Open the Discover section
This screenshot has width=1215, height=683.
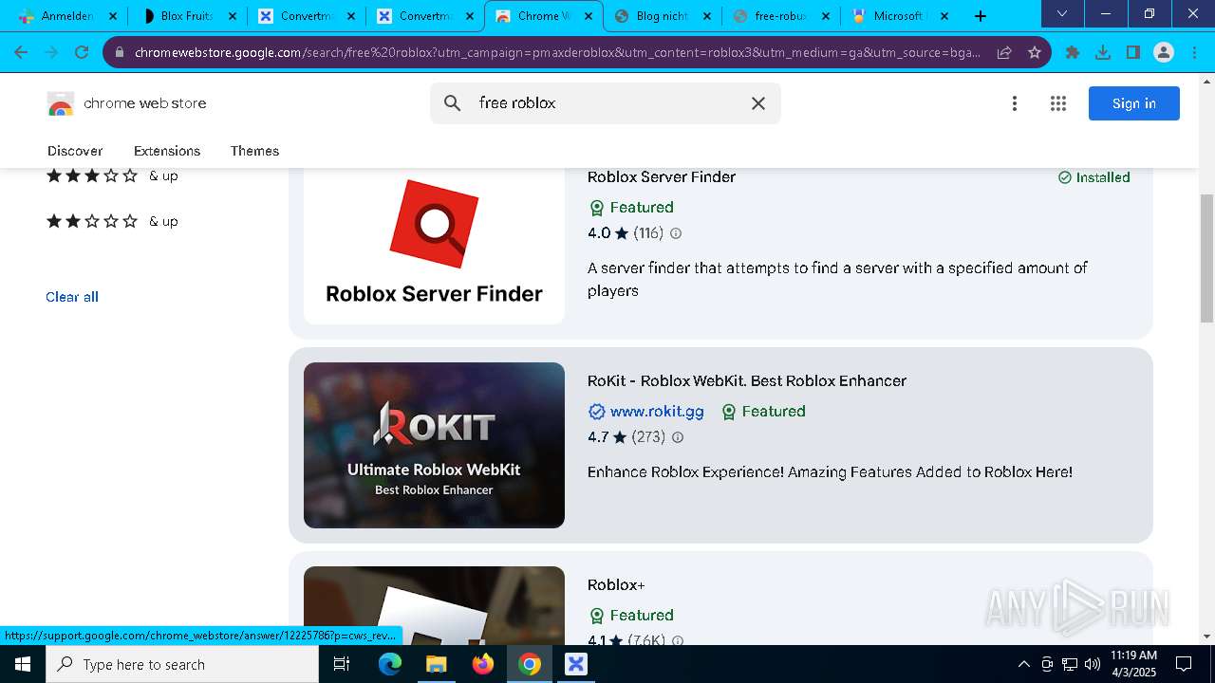tap(75, 151)
